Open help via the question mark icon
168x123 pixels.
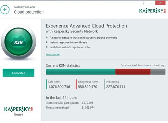(x=143, y=3)
